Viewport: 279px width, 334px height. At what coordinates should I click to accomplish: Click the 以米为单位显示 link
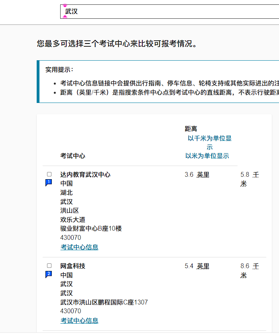pos(207,156)
